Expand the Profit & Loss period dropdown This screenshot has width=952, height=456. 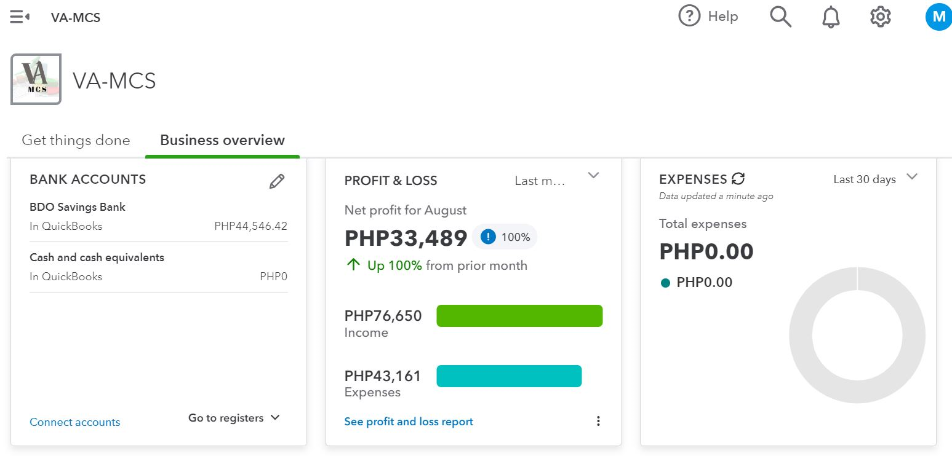tap(593, 176)
